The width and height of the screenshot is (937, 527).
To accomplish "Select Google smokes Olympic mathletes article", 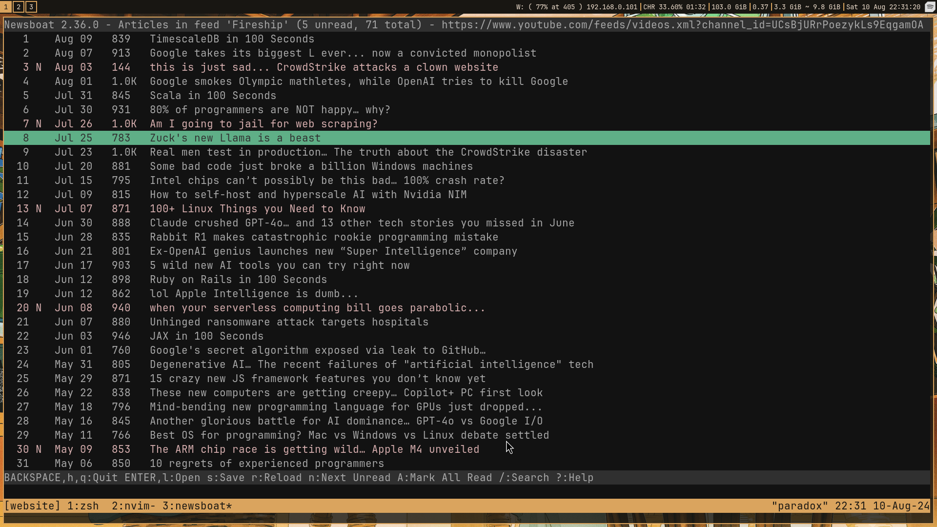I will (467, 81).
